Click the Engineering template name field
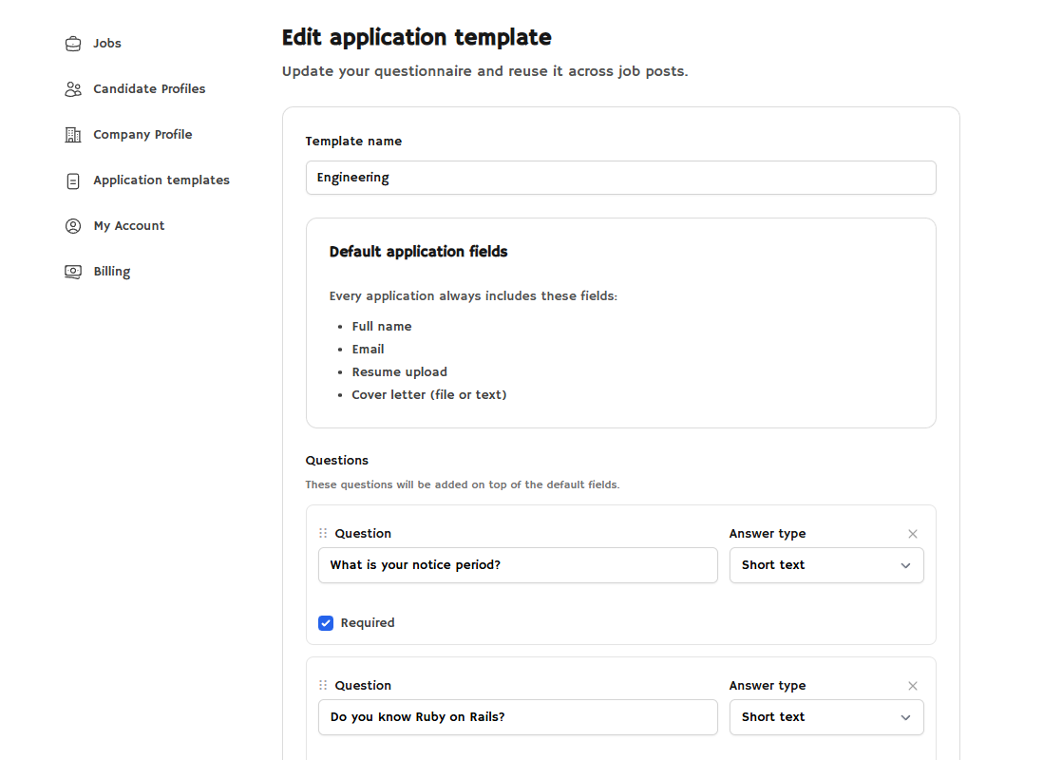Screen dimensions: 1062x760 620,178
